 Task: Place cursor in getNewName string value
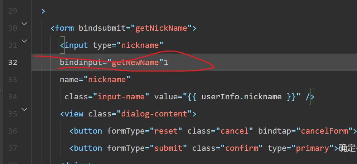(135, 63)
